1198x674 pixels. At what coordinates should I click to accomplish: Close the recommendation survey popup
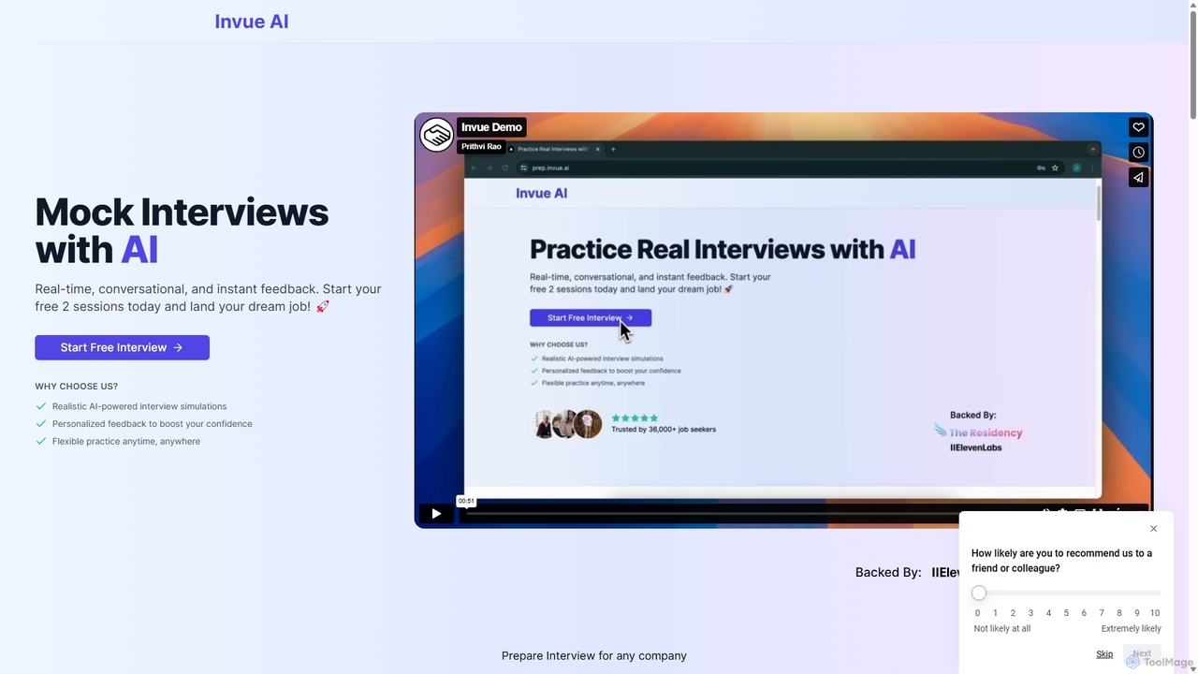pyautogui.click(x=1153, y=529)
